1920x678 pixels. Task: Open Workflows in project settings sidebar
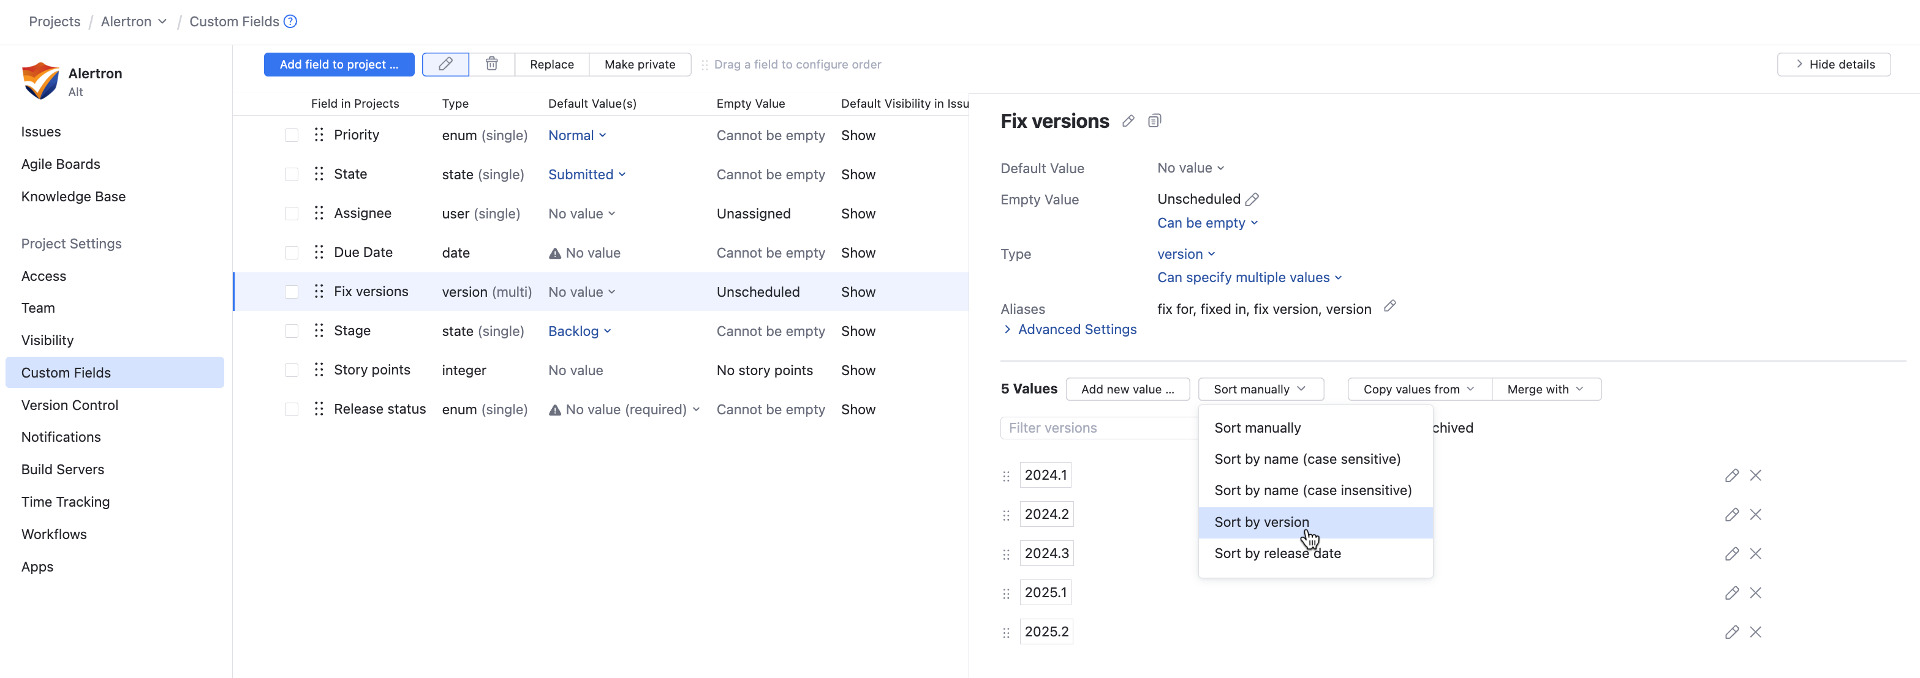[x=54, y=534]
